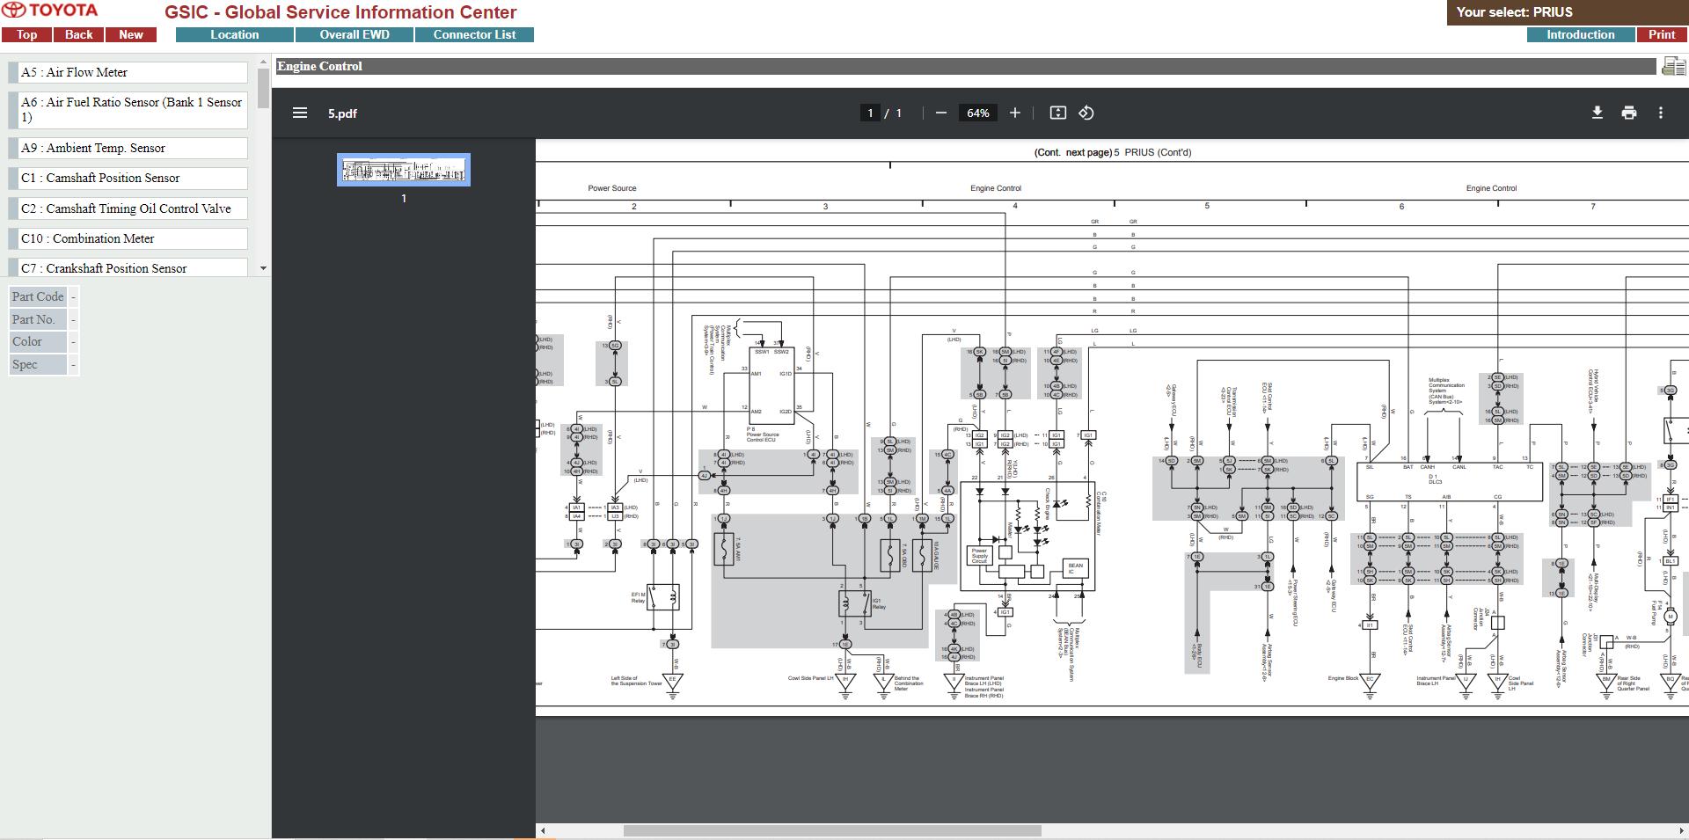
Task: Click the Part No. label
Action: (38, 319)
